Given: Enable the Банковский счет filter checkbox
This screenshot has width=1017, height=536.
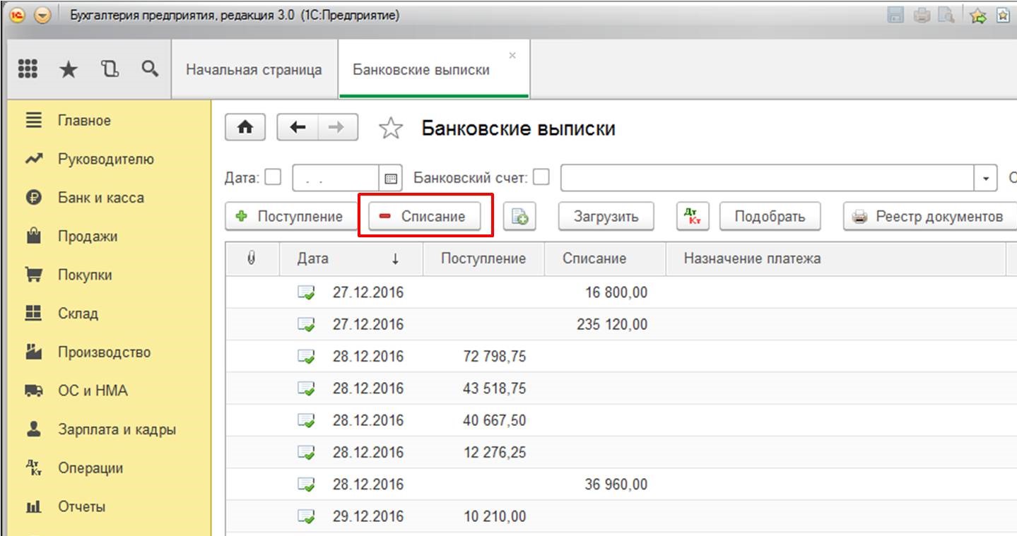Looking at the screenshot, I should click(541, 177).
